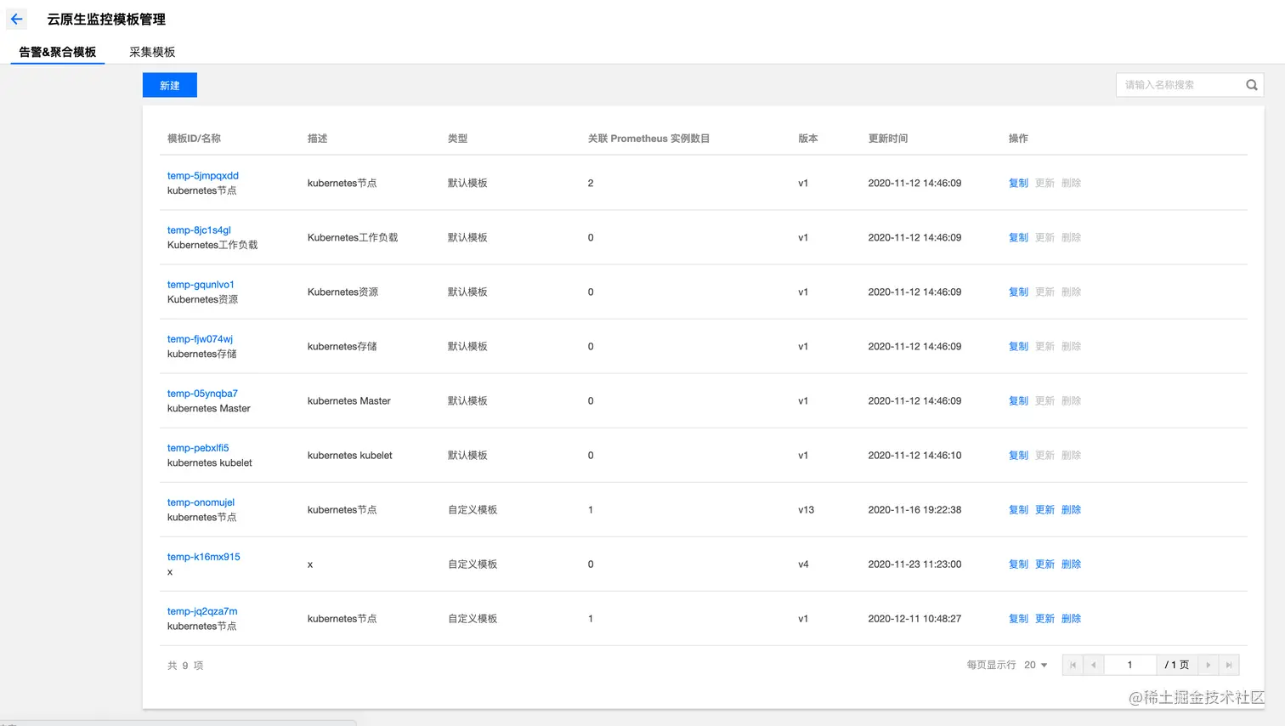Click version v13 cell

[806, 509]
